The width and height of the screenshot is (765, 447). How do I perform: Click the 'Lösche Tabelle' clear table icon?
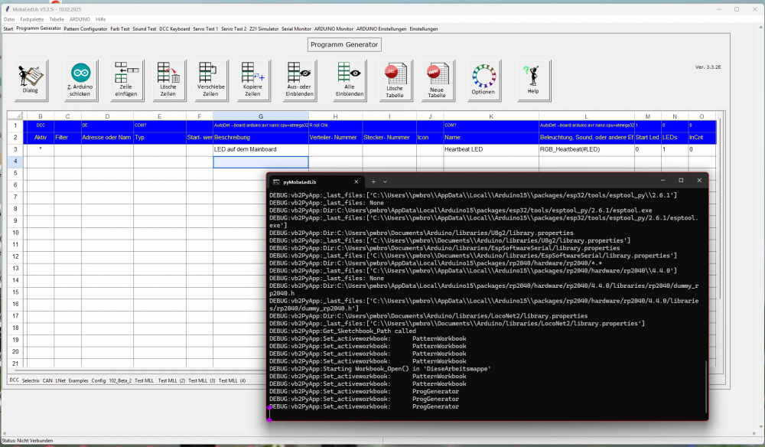tap(396, 80)
